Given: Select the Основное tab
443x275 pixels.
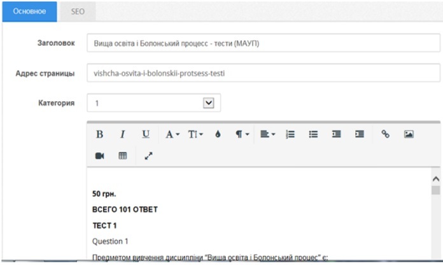Looking at the screenshot, I should pos(29,11).
